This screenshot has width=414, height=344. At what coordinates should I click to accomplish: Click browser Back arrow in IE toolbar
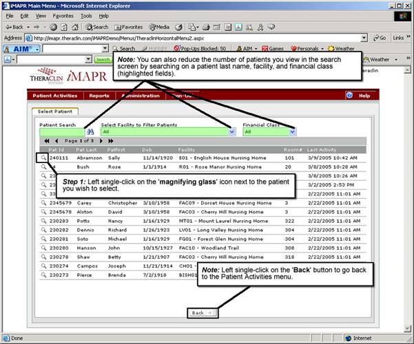(15, 27)
